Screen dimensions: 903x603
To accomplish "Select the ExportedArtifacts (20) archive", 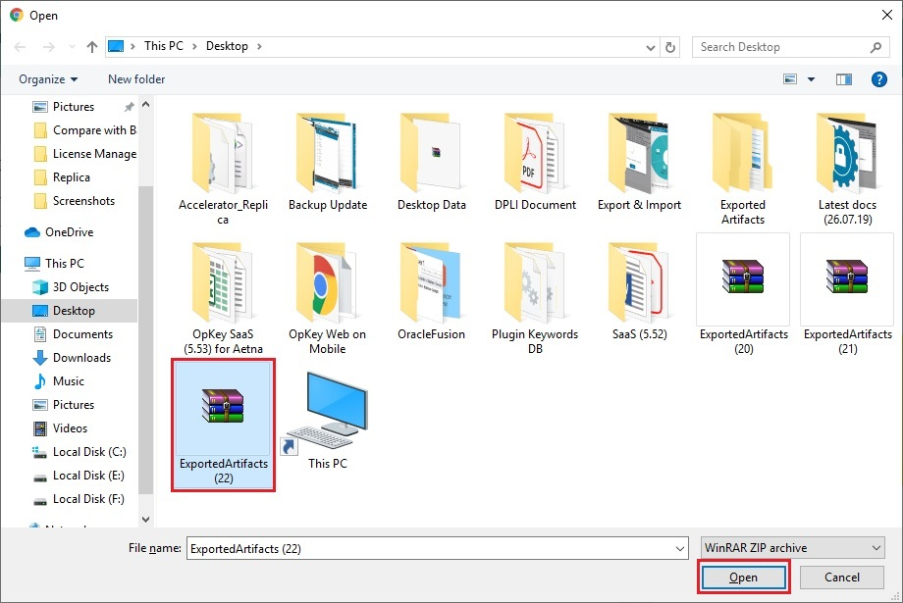I will coord(743,294).
